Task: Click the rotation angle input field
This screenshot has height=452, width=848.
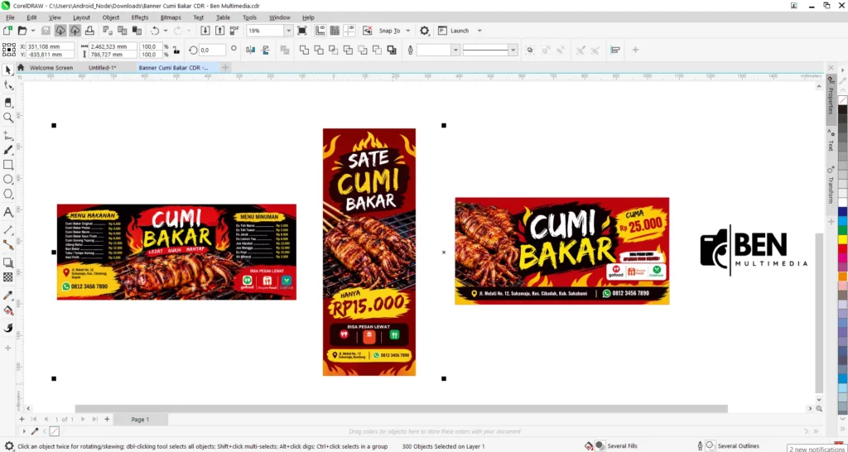Action: click(x=212, y=50)
